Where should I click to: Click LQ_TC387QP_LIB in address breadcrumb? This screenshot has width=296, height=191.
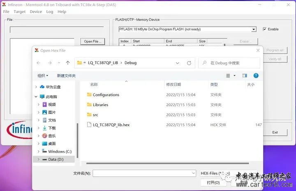[103, 63]
